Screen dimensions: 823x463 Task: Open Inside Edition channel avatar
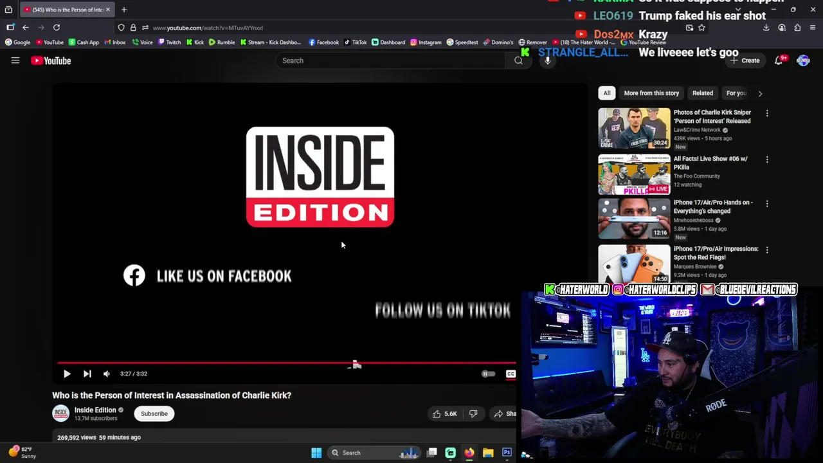[x=60, y=413]
